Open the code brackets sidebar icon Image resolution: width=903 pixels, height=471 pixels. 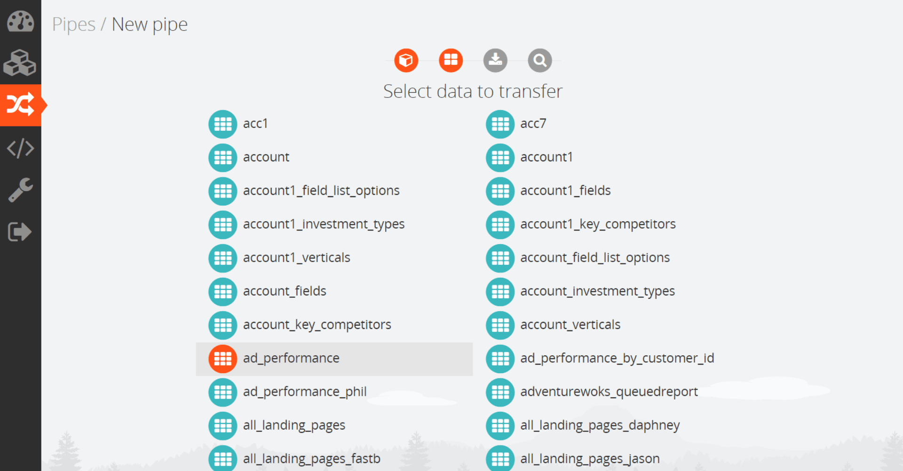coord(20,148)
